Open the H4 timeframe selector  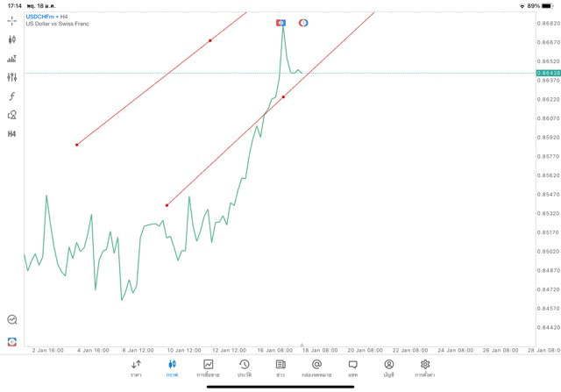point(12,134)
